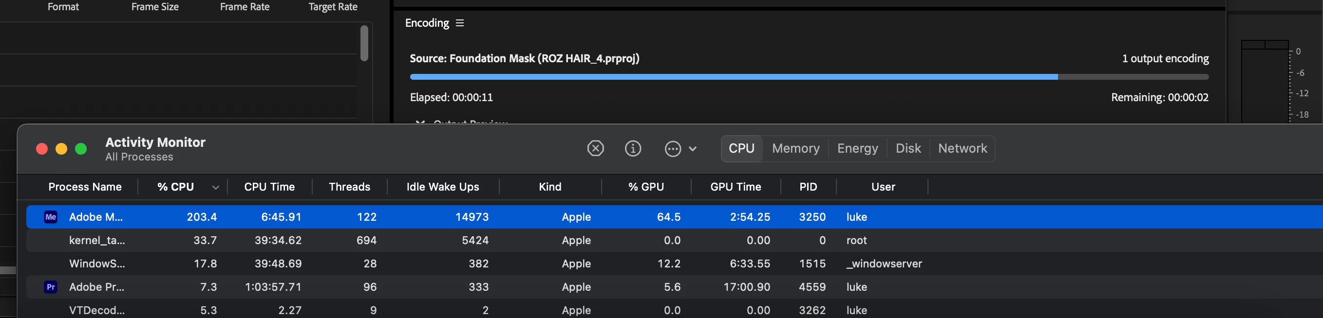Click the audio level meter

[x=1265, y=82]
